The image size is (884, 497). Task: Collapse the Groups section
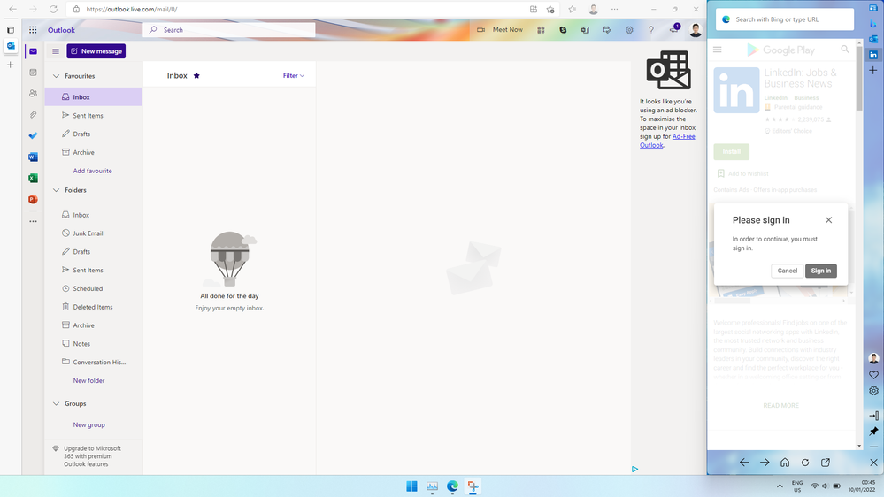coord(56,404)
